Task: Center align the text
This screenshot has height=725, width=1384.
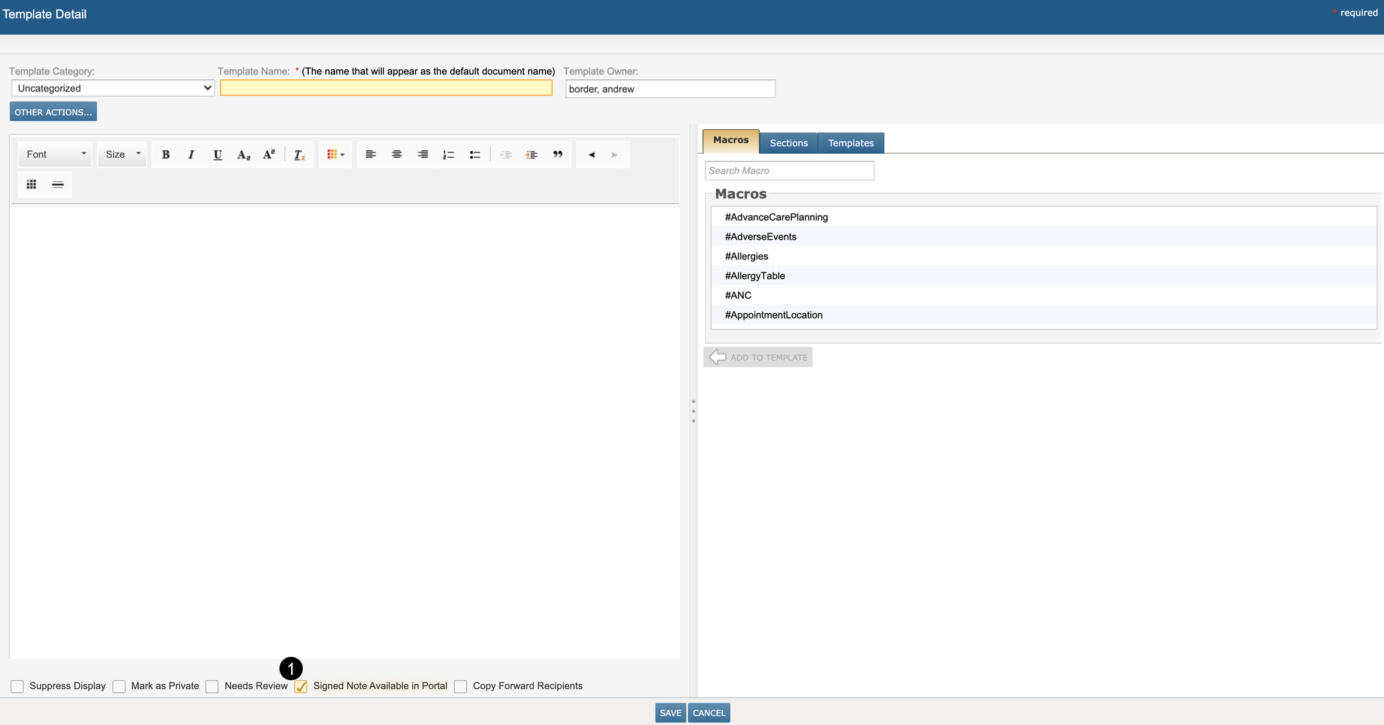Action: (397, 154)
